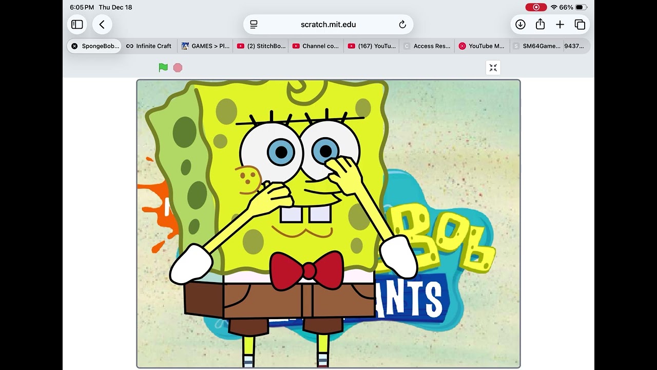Switch to the YouTube M... tab
Screen dimensions: 657x370
[x=482, y=46]
